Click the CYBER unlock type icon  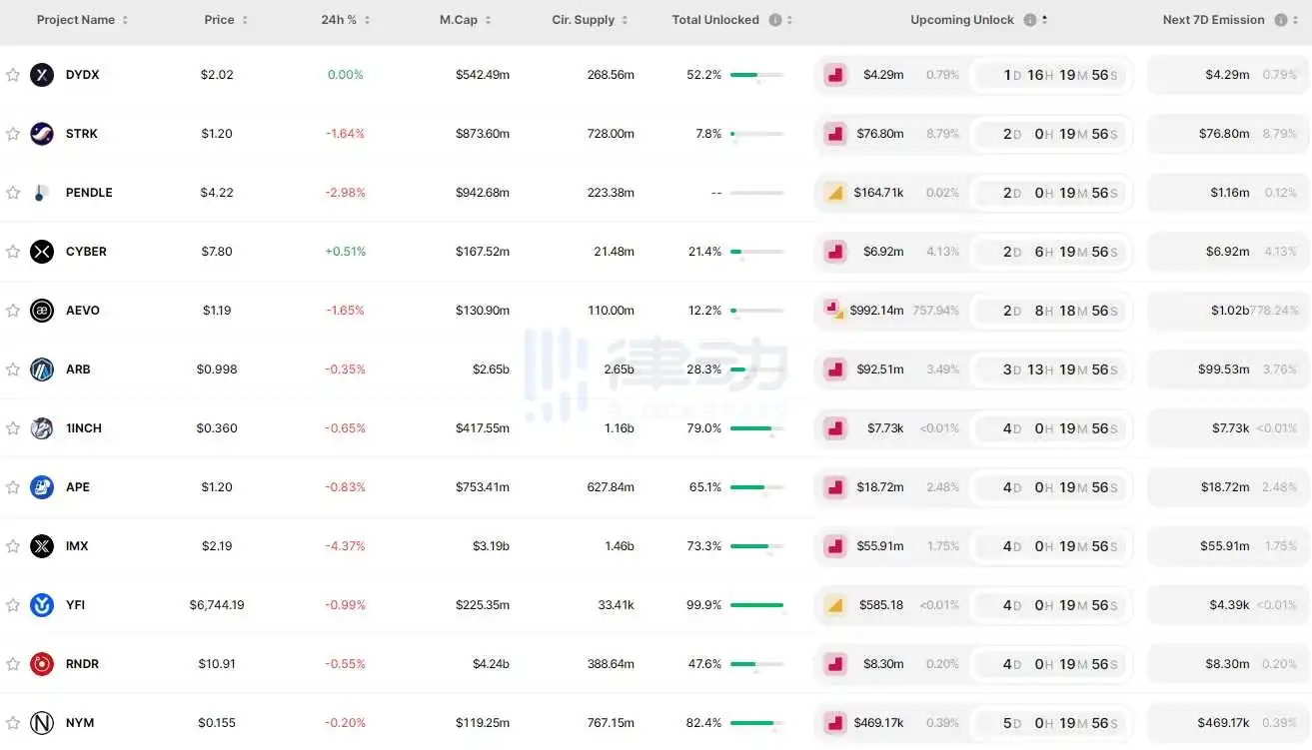pos(835,252)
